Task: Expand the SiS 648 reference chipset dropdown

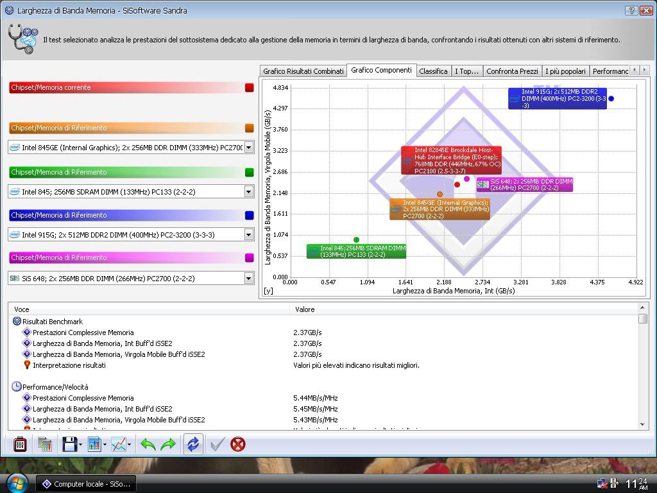Action: point(249,279)
